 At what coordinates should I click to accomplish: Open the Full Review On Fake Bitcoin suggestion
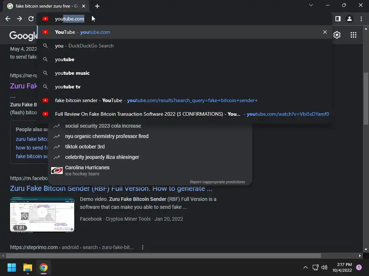[185, 114]
